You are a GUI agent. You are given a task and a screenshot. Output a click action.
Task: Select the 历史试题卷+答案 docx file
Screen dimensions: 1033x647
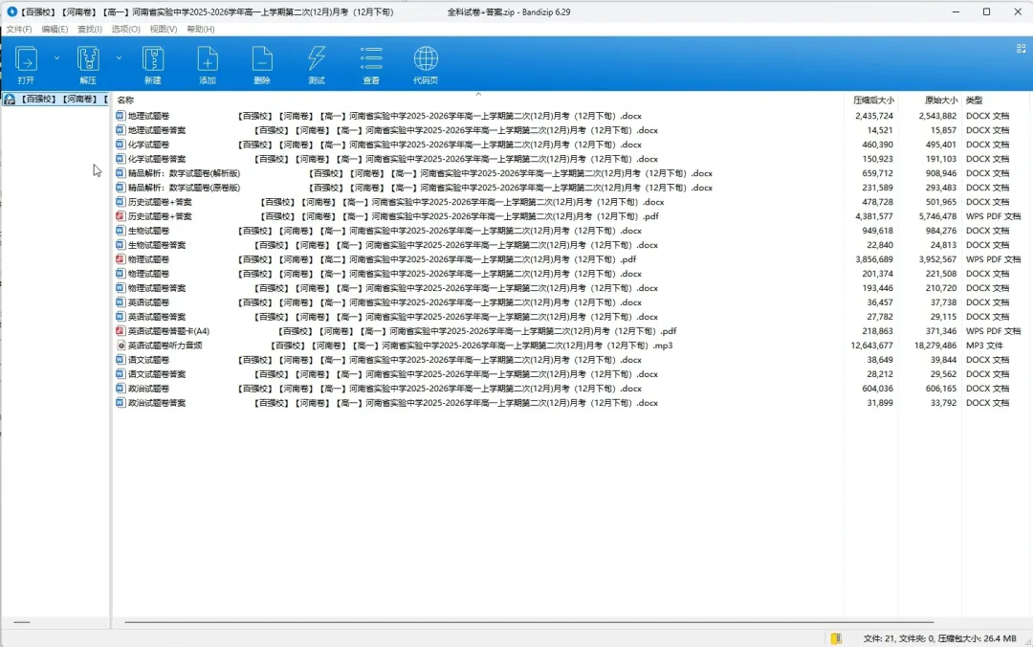tap(389, 203)
